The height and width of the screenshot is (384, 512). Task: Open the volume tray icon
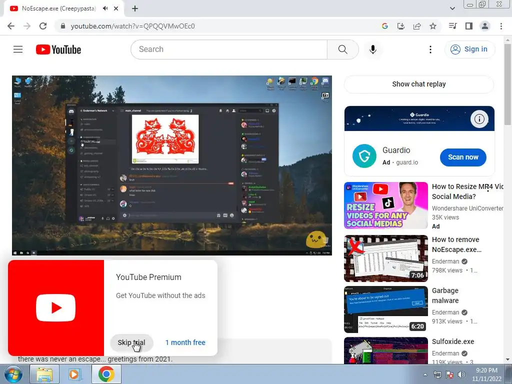coord(461,374)
